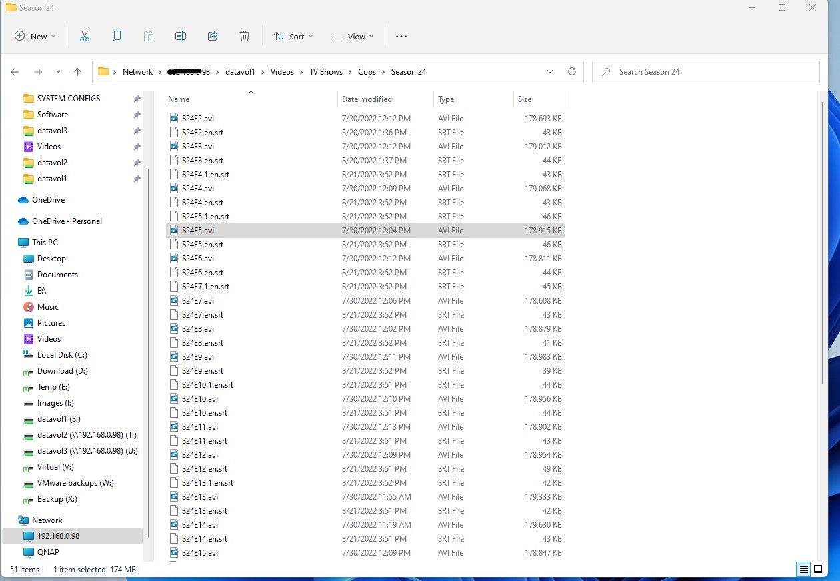
Task: Click the TV Shows breadcrumb segment
Action: pos(325,72)
